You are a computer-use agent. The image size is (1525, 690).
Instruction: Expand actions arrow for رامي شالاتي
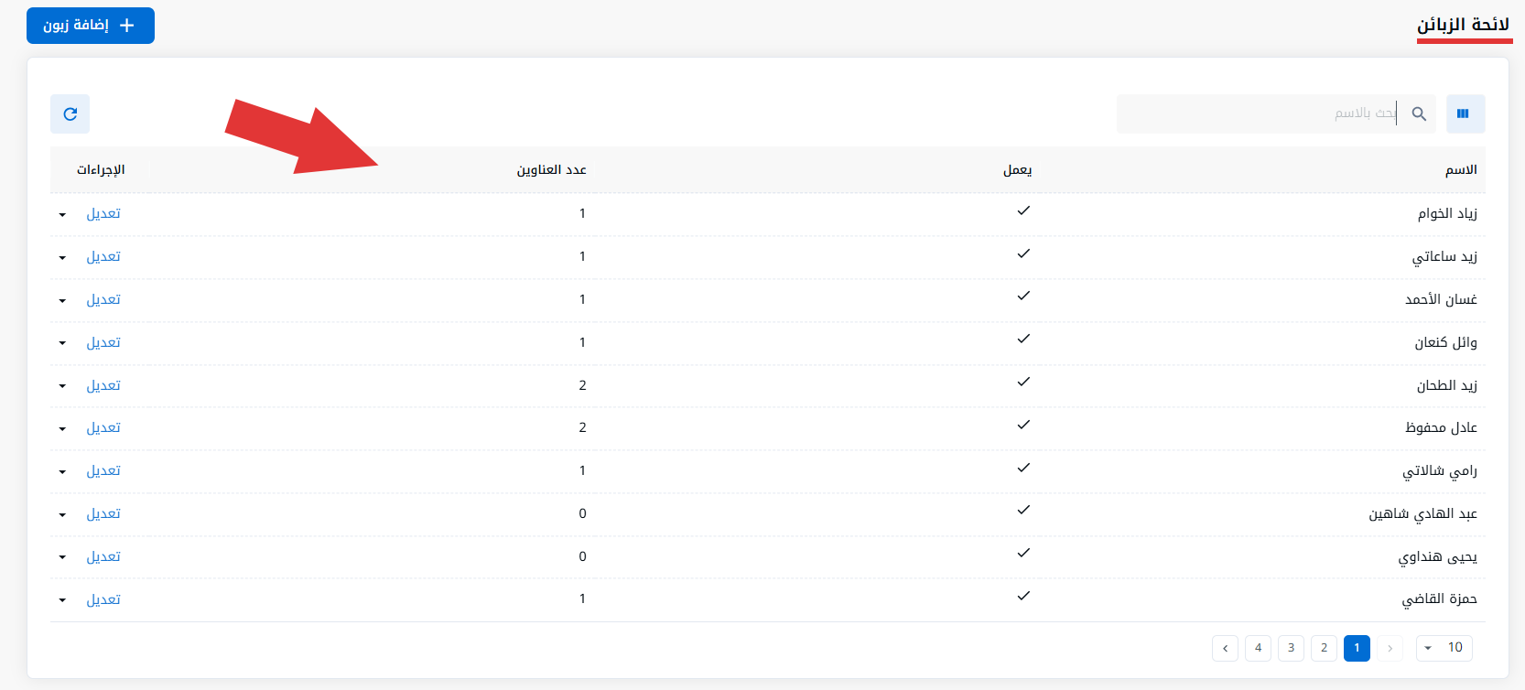[62, 472]
